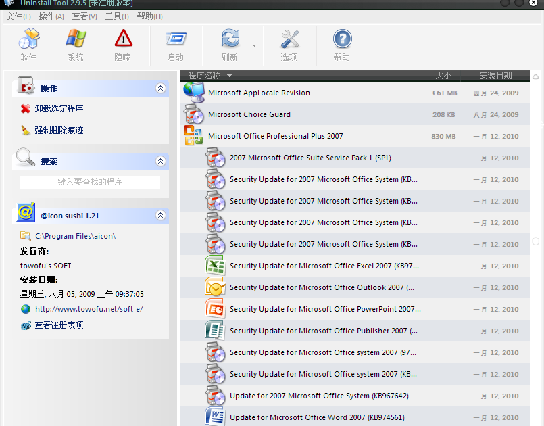Click the Excel 2007 security update icon
544x426 pixels.
pos(215,266)
